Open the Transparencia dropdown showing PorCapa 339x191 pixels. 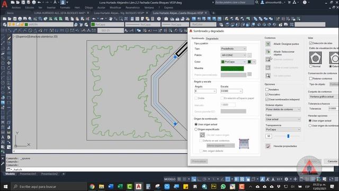(283, 129)
